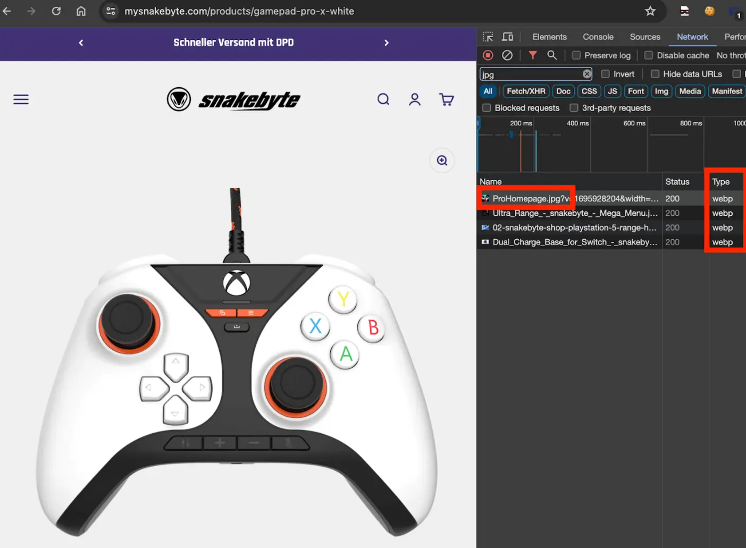Check the Invert filter checkbox
The height and width of the screenshot is (548, 746).
[605, 74]
